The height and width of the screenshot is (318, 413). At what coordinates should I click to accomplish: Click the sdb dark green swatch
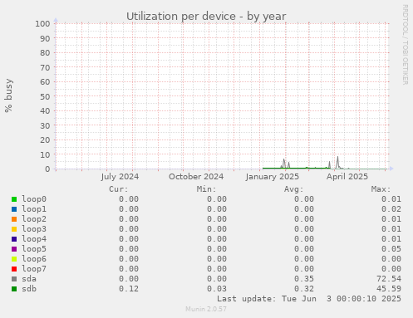(14, 289)
